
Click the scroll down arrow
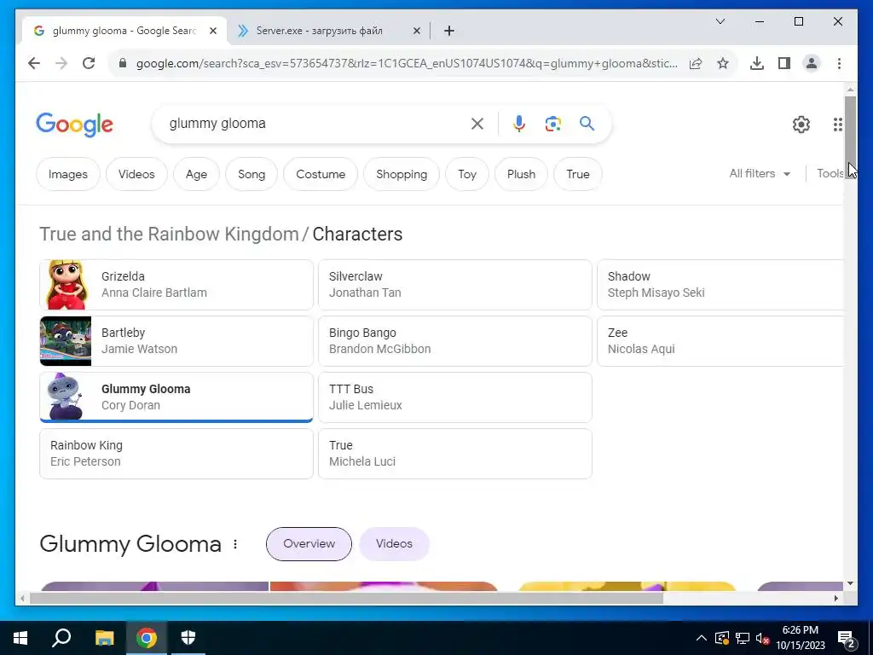pyautogui.click(x=850, y=583)
